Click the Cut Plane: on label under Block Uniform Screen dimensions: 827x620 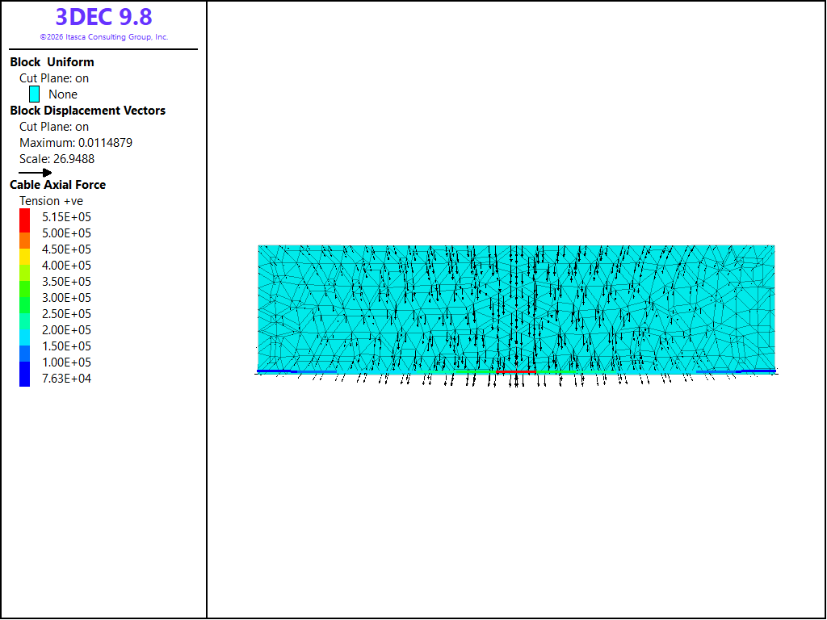(54, 78)
